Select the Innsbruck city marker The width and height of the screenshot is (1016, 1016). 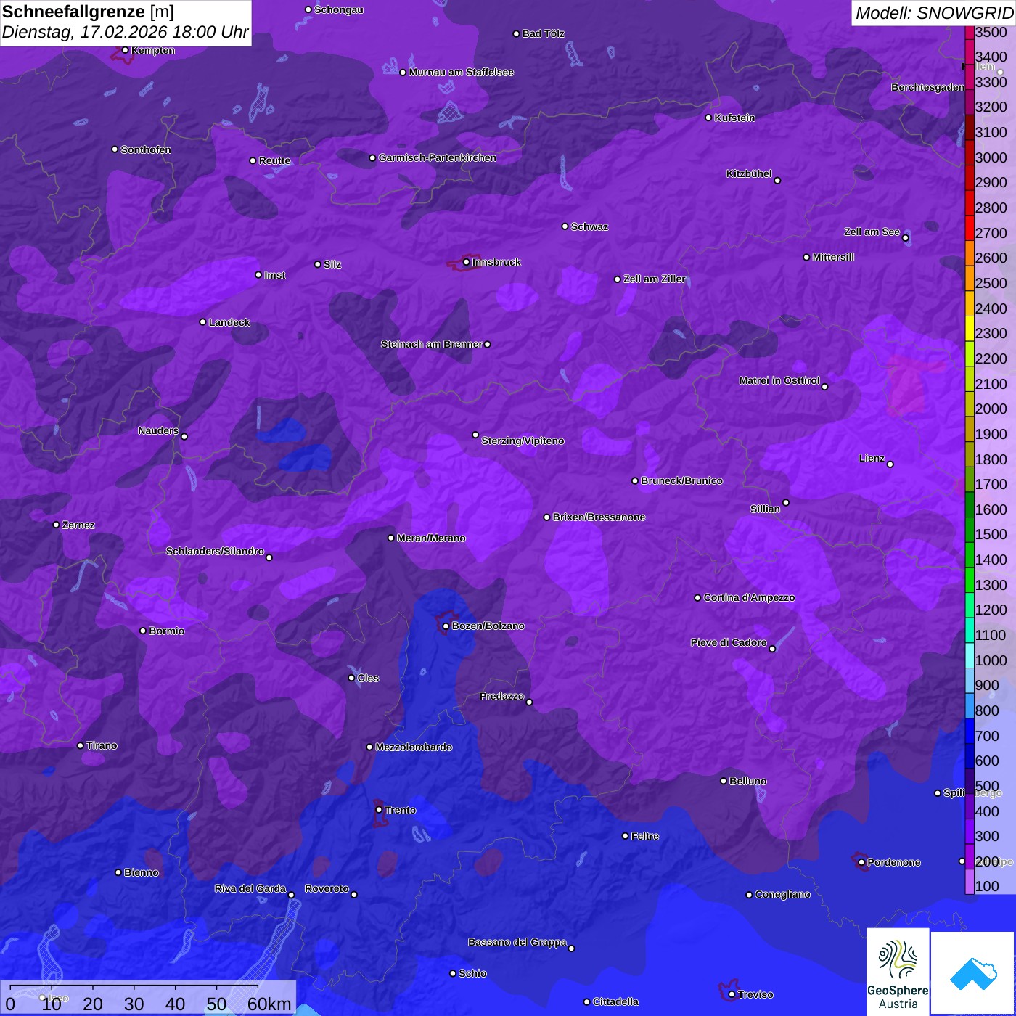point(466,262)
